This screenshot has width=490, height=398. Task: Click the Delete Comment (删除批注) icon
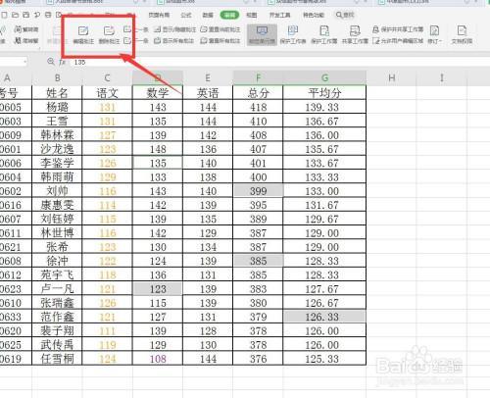pos(109,31)
